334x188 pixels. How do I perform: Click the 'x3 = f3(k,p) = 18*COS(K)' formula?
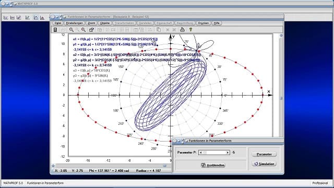91,70
